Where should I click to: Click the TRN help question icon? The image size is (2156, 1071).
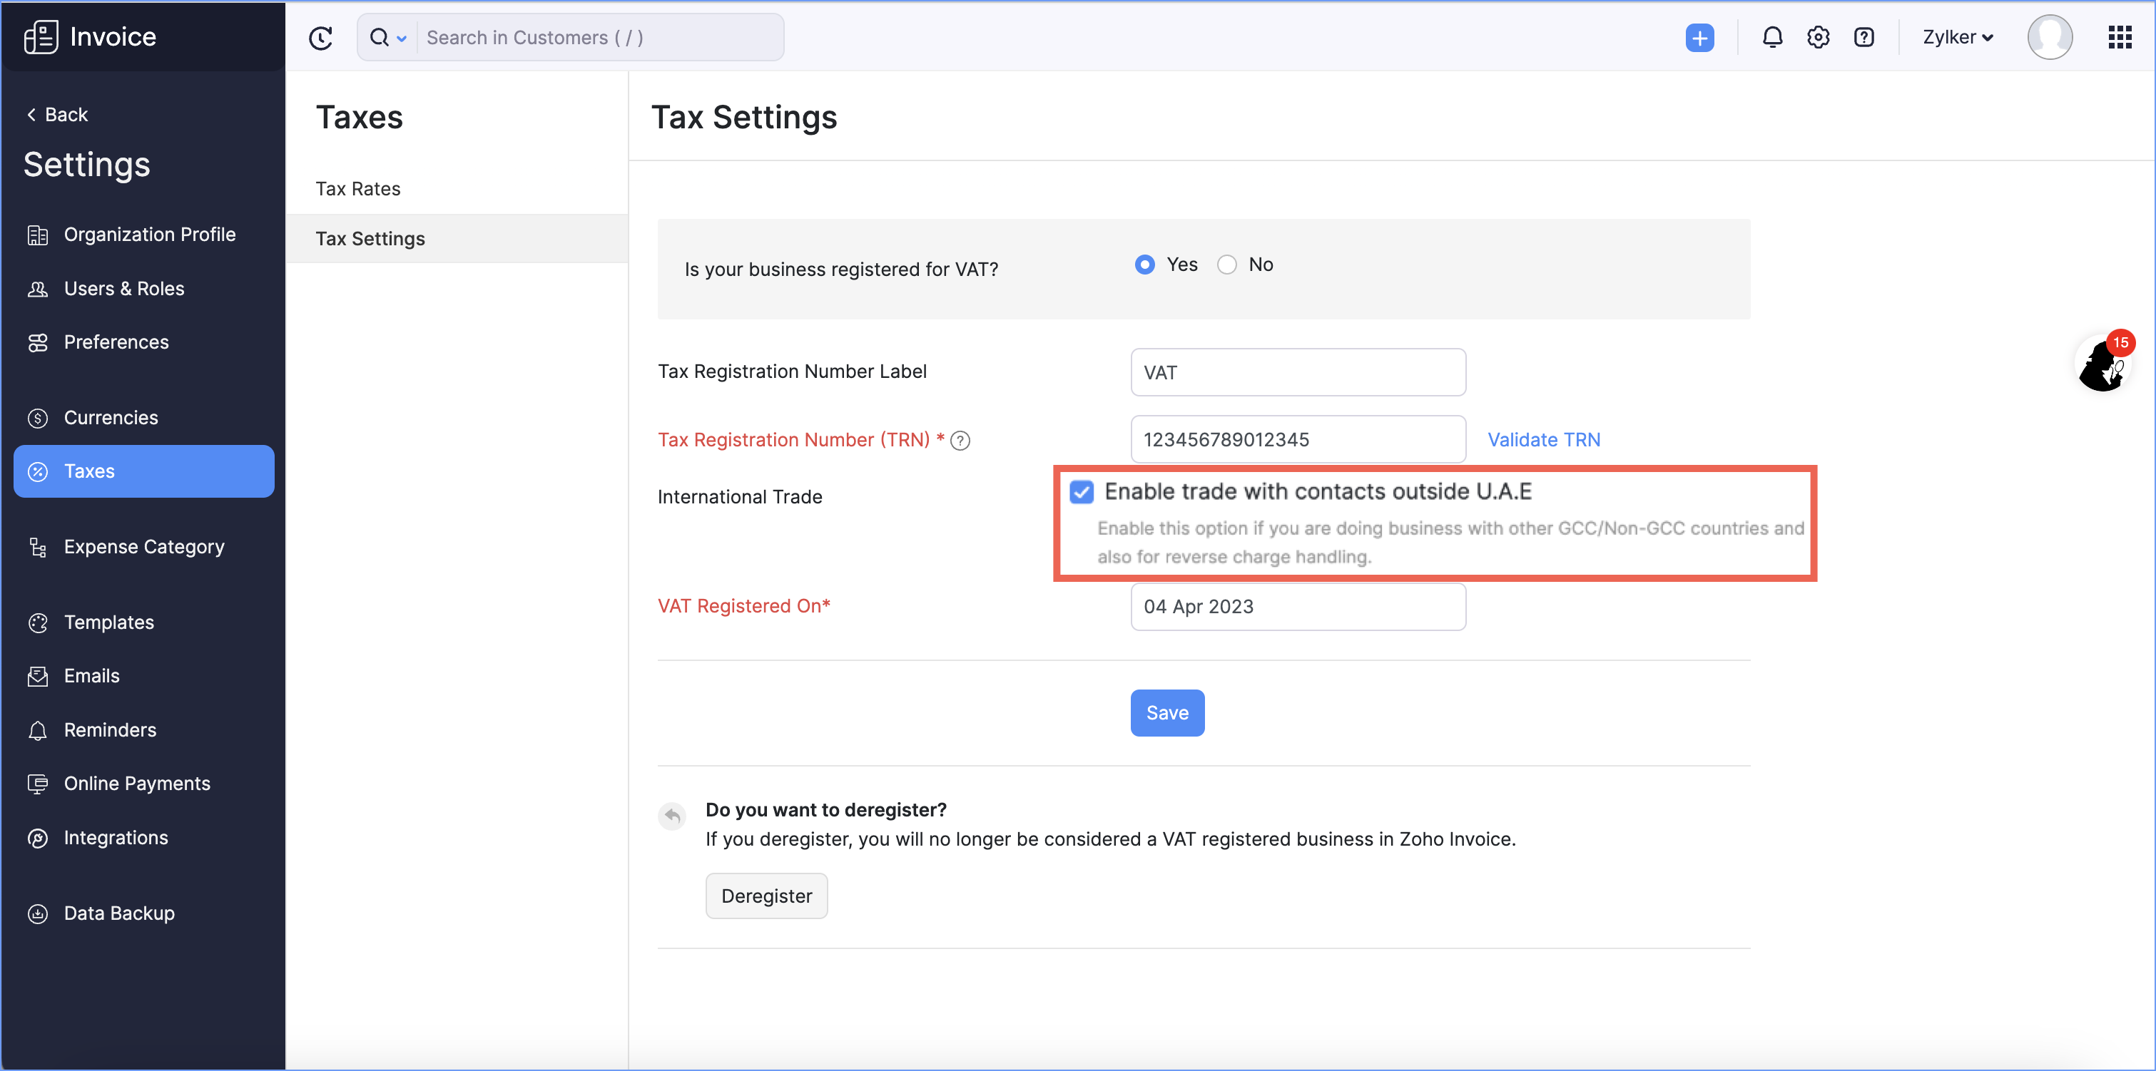(960, 440)
